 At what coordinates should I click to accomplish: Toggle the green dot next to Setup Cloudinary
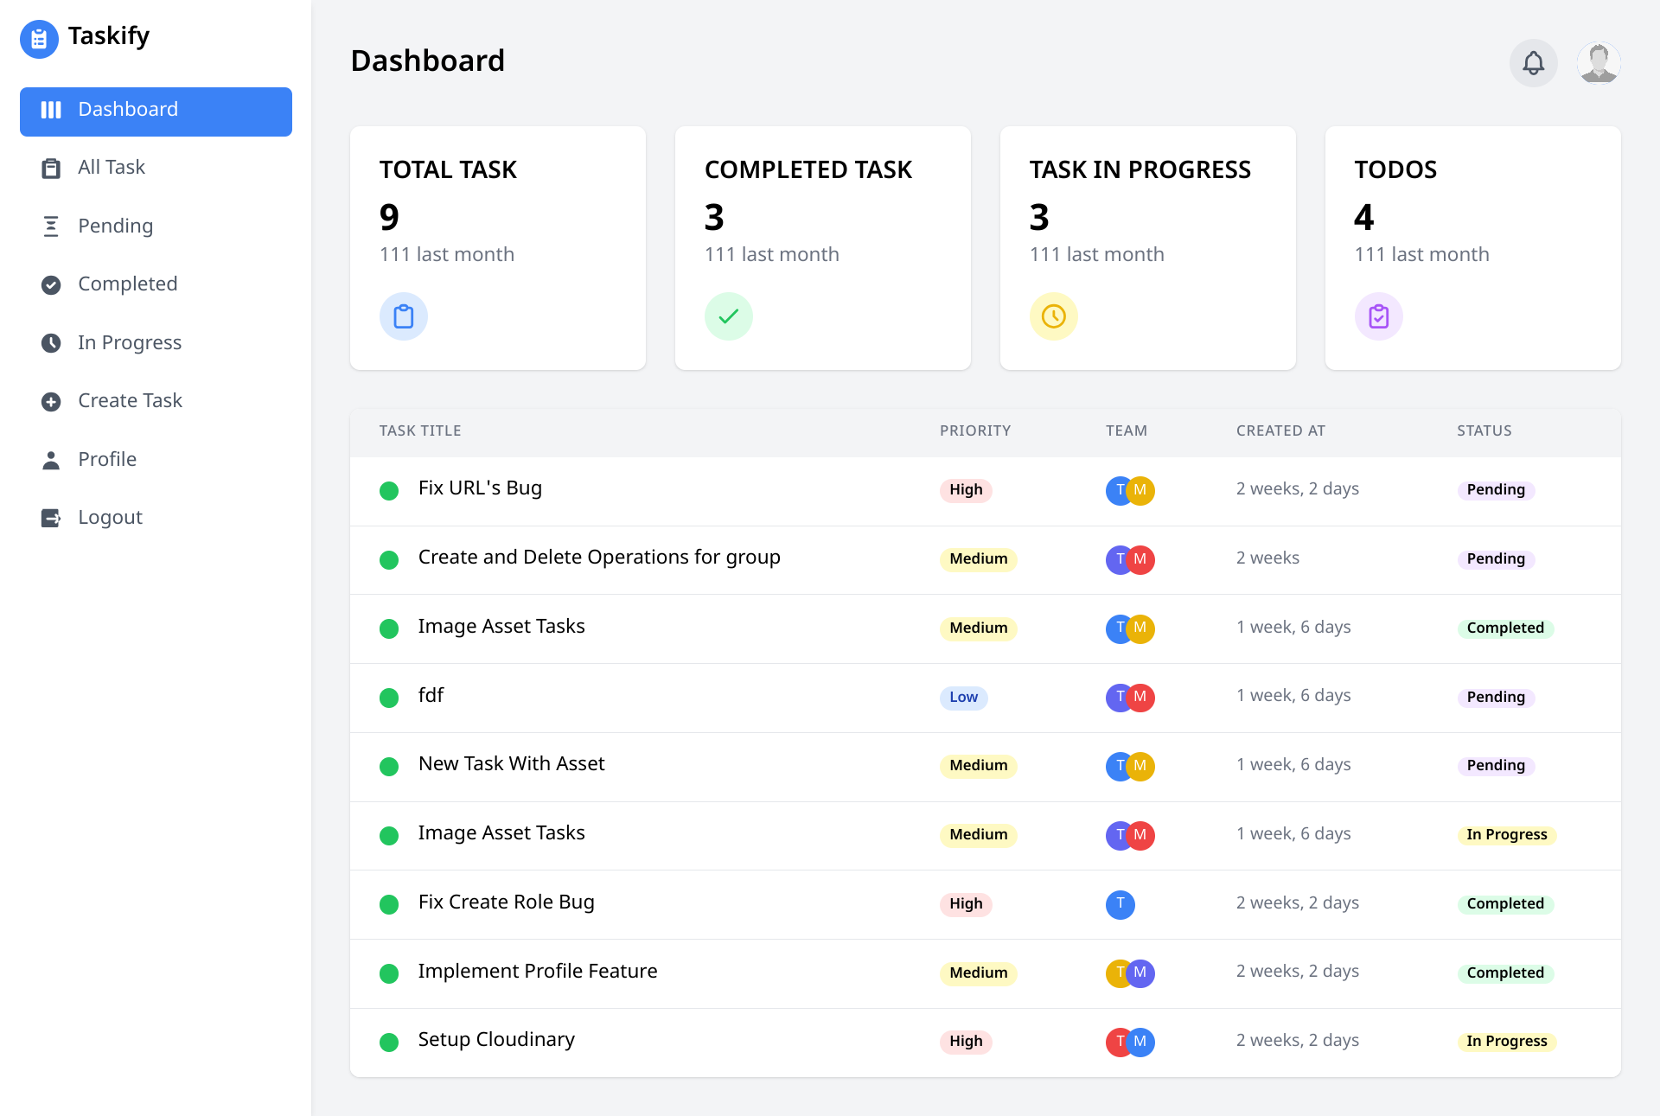tap(389, 1043)
